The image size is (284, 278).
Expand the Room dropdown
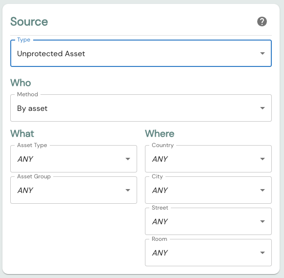pos(208,253)
